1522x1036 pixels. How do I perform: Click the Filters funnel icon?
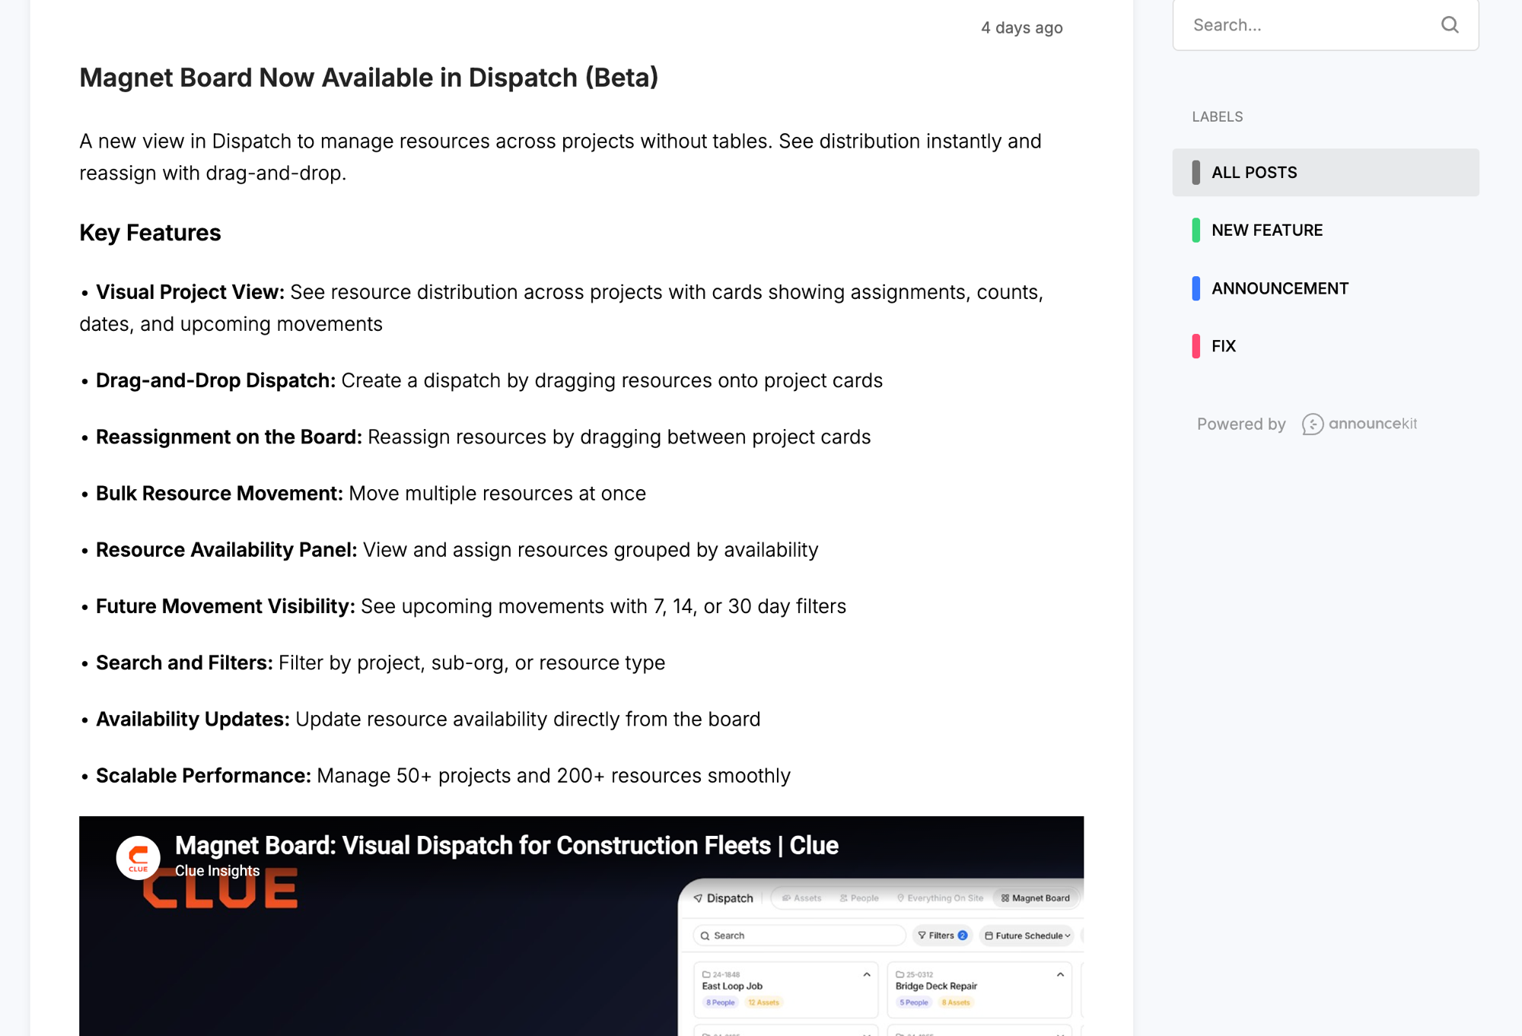point(922,935)
